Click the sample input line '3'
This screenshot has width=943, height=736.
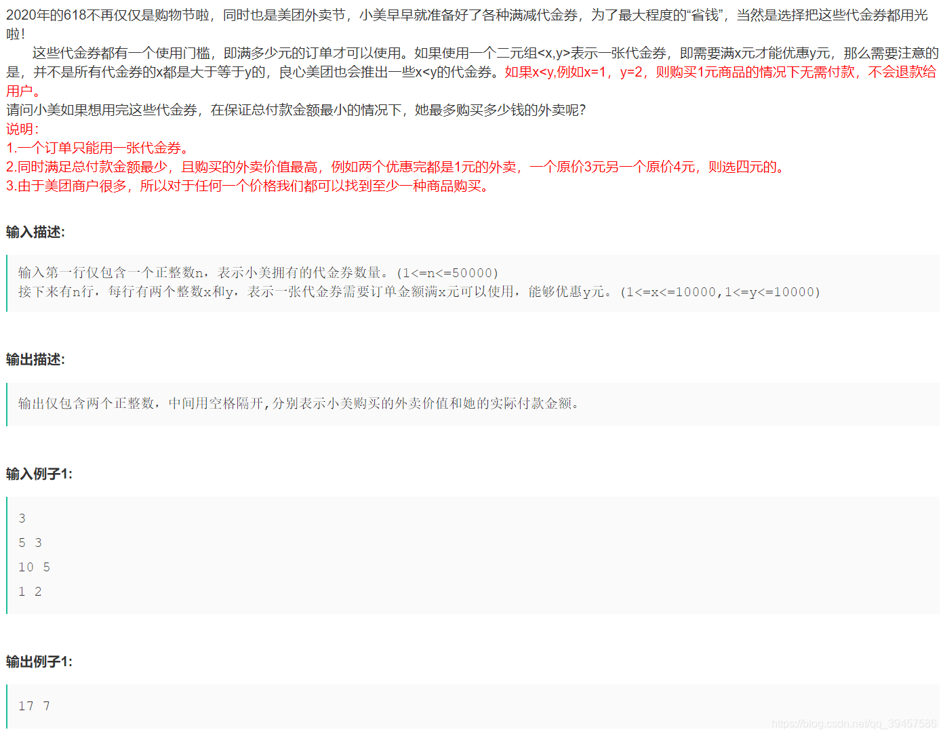tap(22, 518)
